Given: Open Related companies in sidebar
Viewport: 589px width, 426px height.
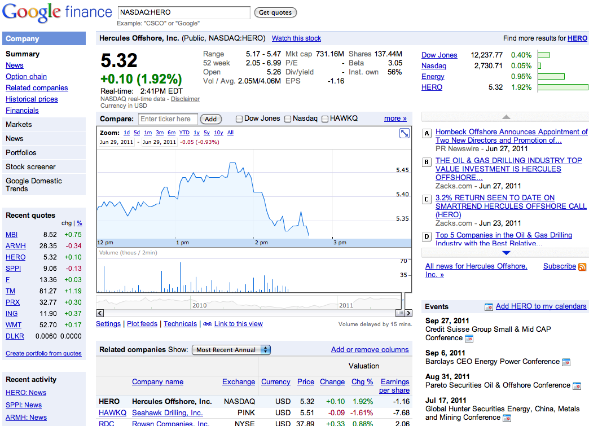Looking at the screenshot, I should 37,88.
